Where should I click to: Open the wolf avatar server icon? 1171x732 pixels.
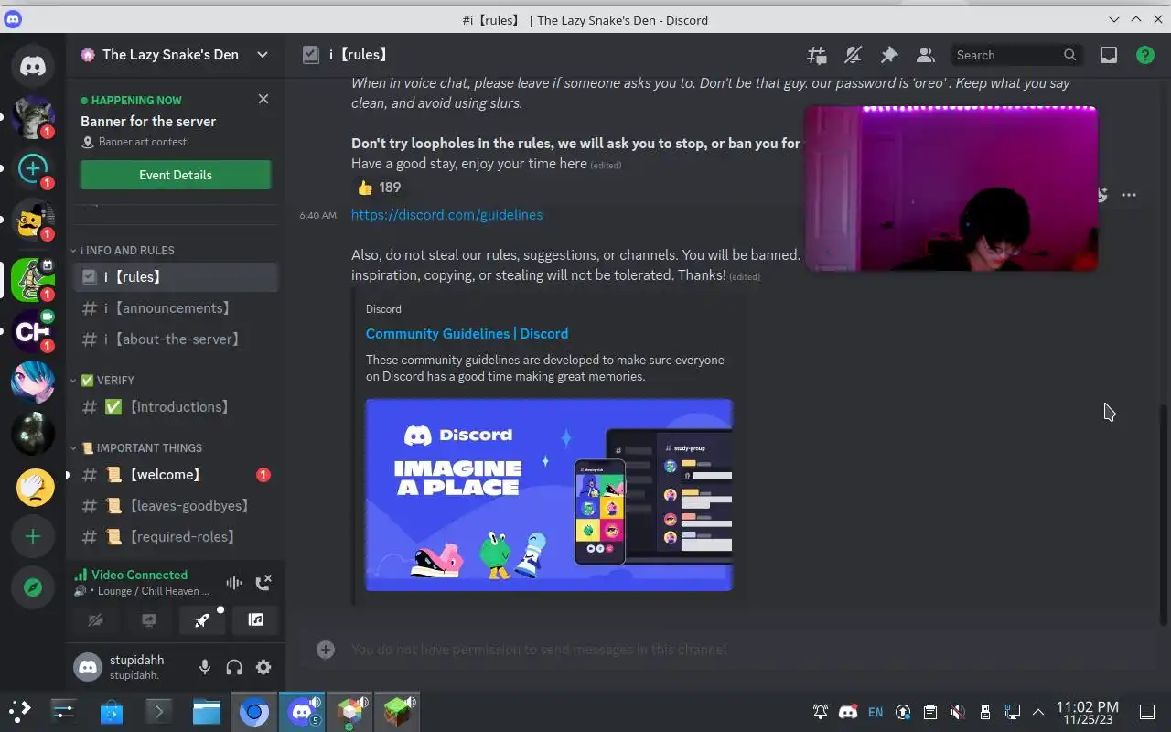(33, 117)
